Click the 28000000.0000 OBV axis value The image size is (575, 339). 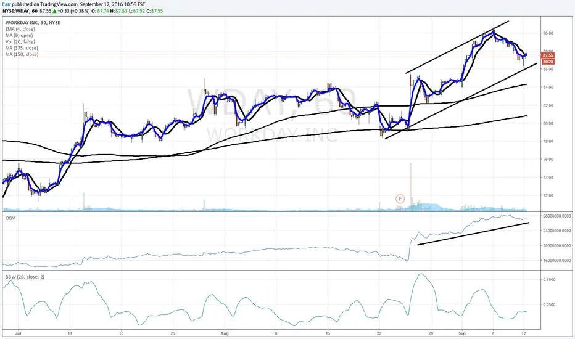click(557, 216)
